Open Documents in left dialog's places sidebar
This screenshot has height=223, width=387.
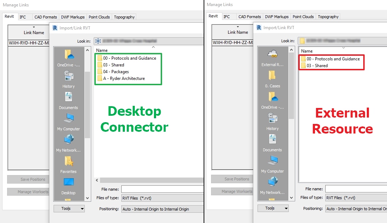[x=68, y=101]
